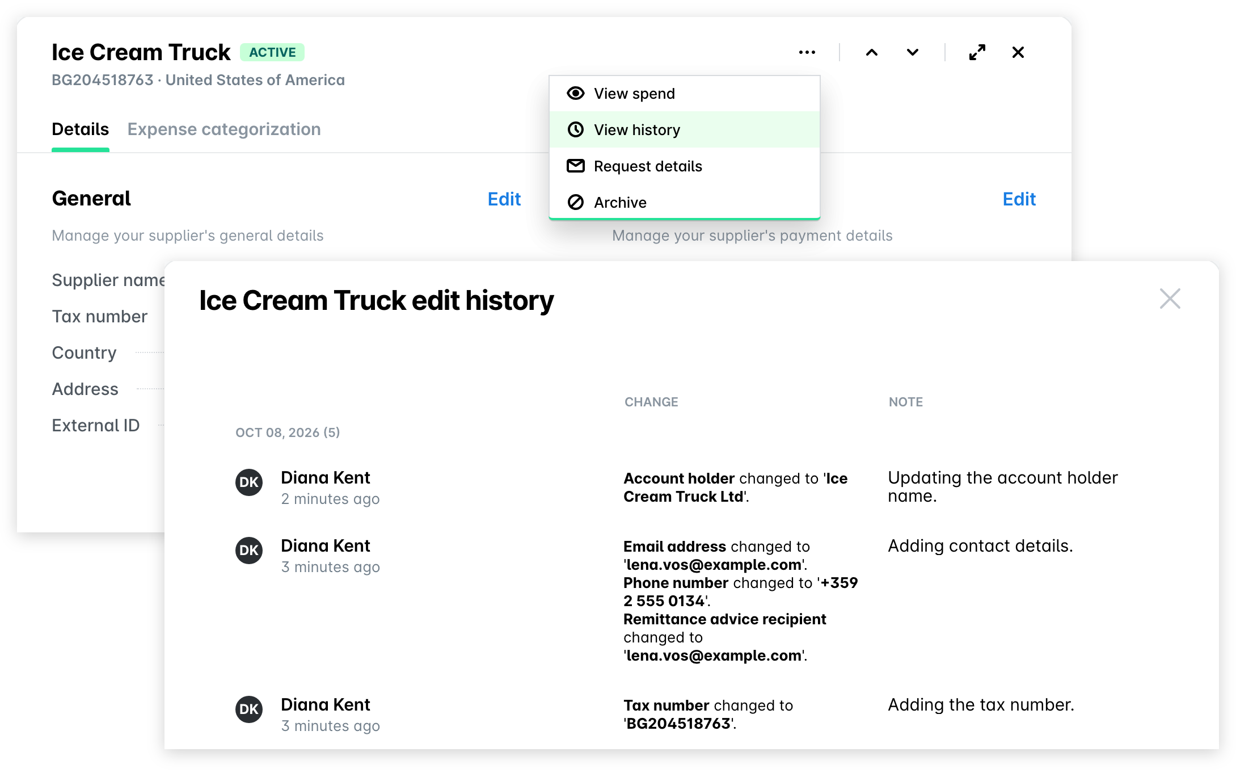The width and height of the screenshot is (1236, 773).
Task: Click '2 minutes ago' timestamp
Action: tap(331, 499)
